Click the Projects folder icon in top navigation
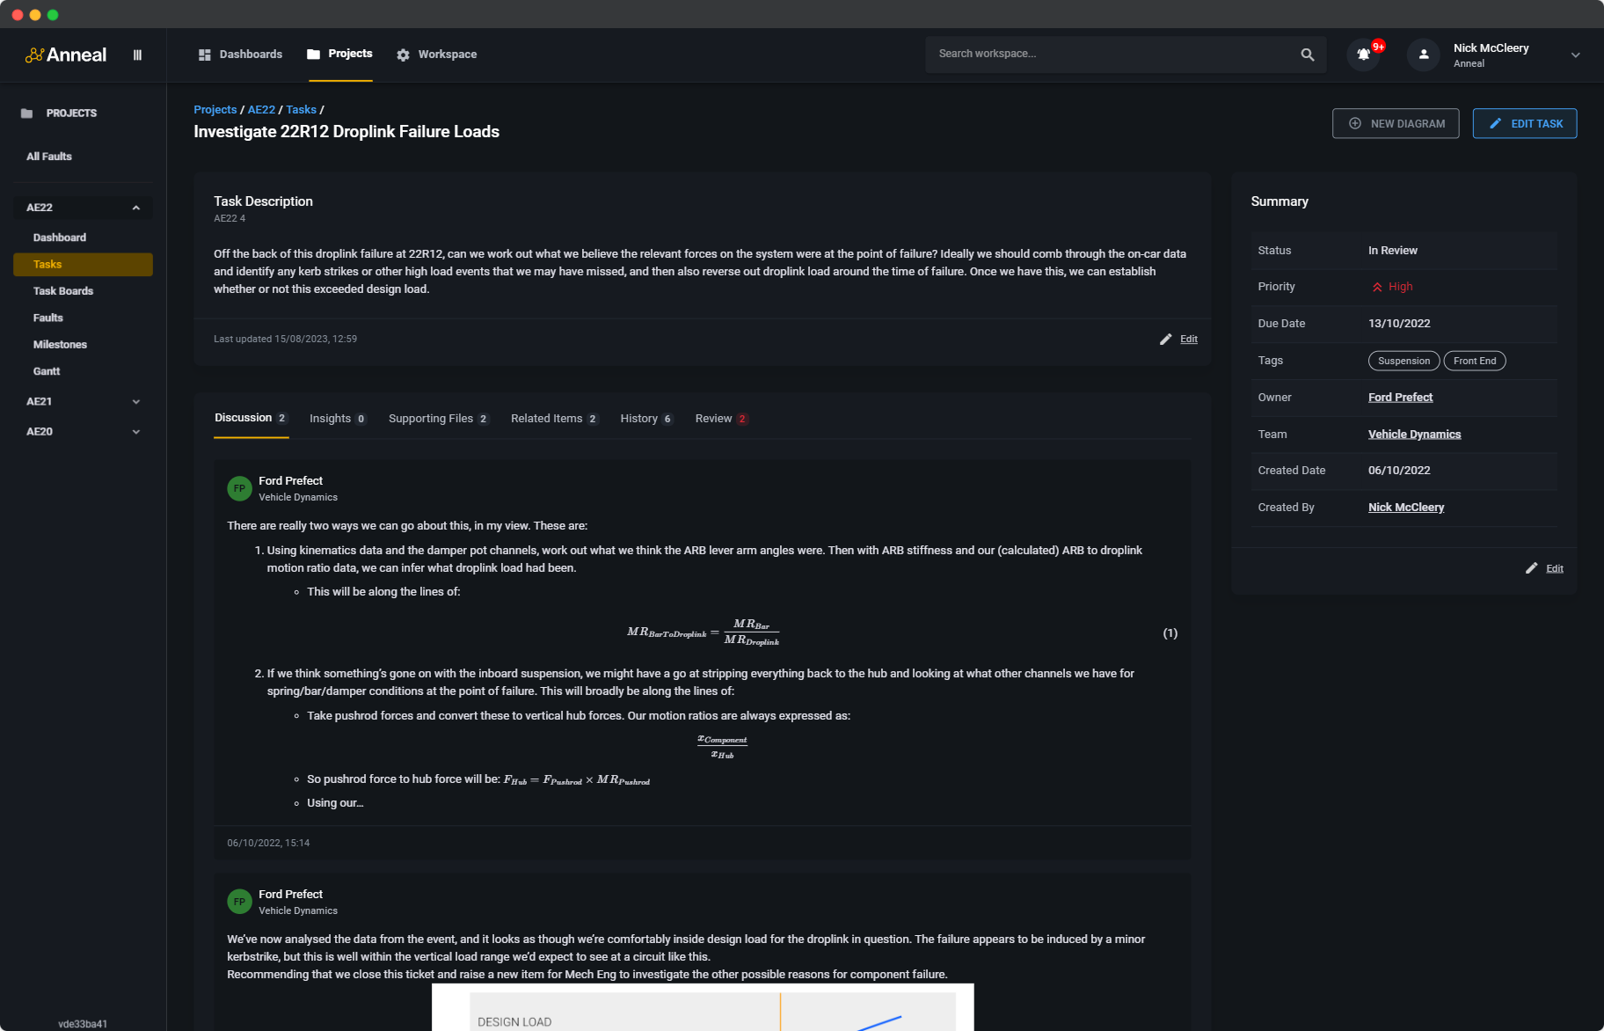Image resolution: width=1604 pixels, height=1031 pixels. coord(313,54)
